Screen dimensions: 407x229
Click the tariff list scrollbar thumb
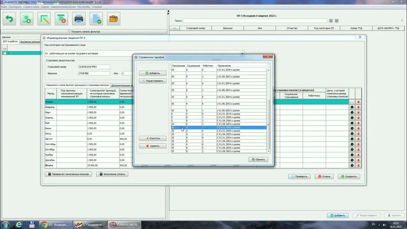pyautogui.click(x=268, y=124)
